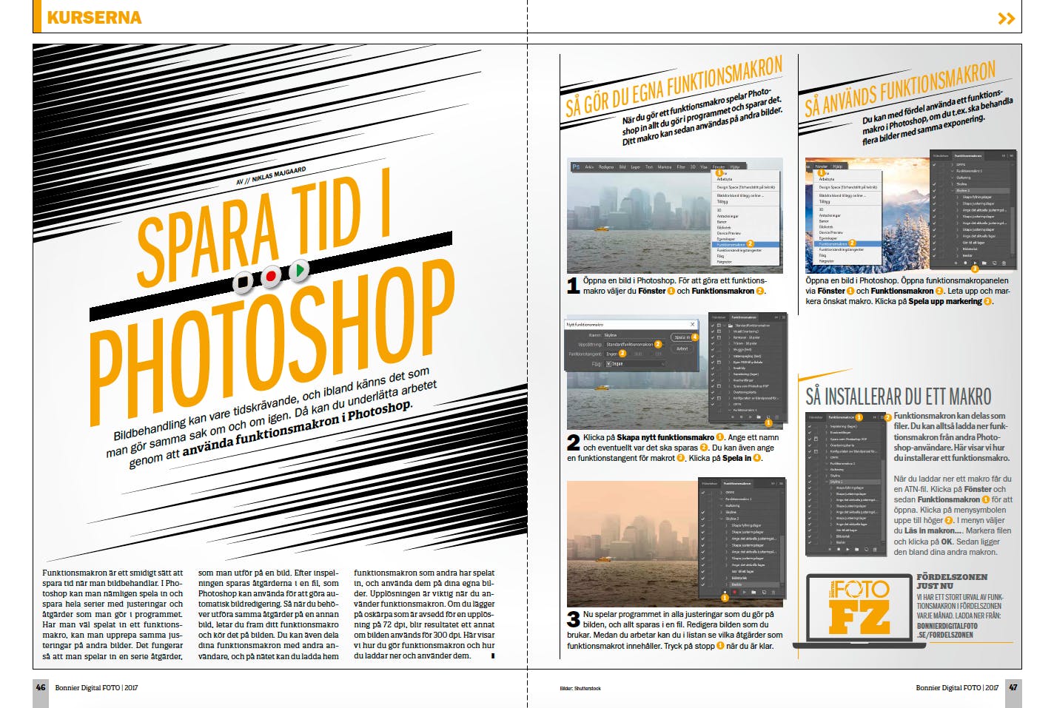Click new set folder icon in step 2 panel

[x=759, y=417]
